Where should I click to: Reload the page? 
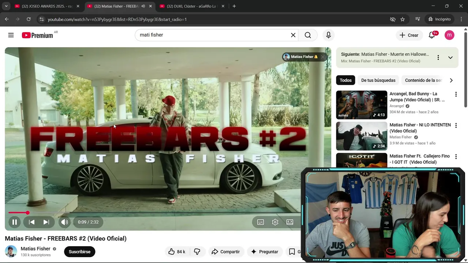pyautogui.click(x=29, y=19)
